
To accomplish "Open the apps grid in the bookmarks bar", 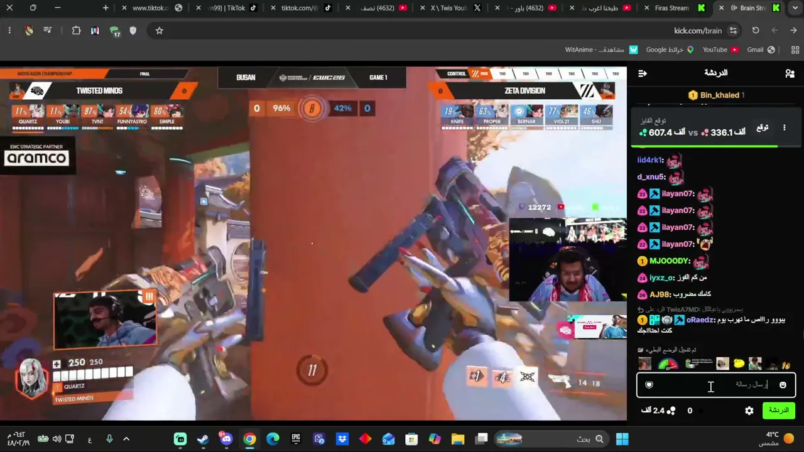I will pos(795,50).
